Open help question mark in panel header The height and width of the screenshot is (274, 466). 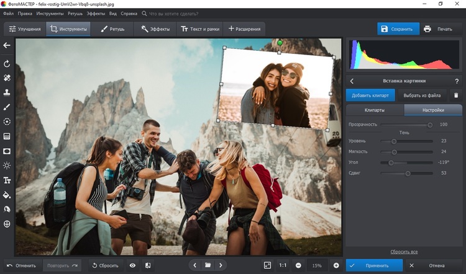[x=457, y=81]
